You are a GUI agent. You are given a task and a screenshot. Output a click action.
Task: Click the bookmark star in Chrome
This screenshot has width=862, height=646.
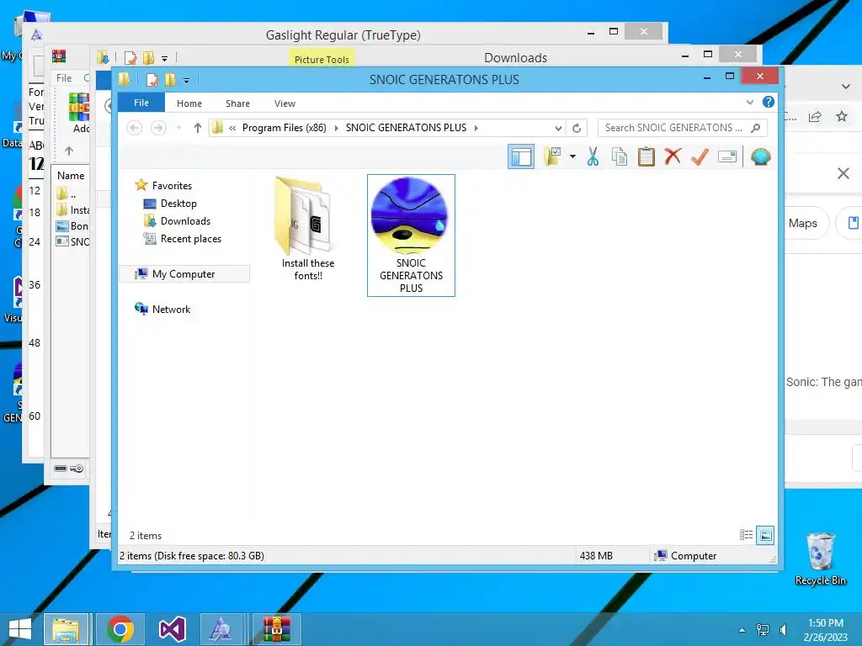[x=842, y=116]
